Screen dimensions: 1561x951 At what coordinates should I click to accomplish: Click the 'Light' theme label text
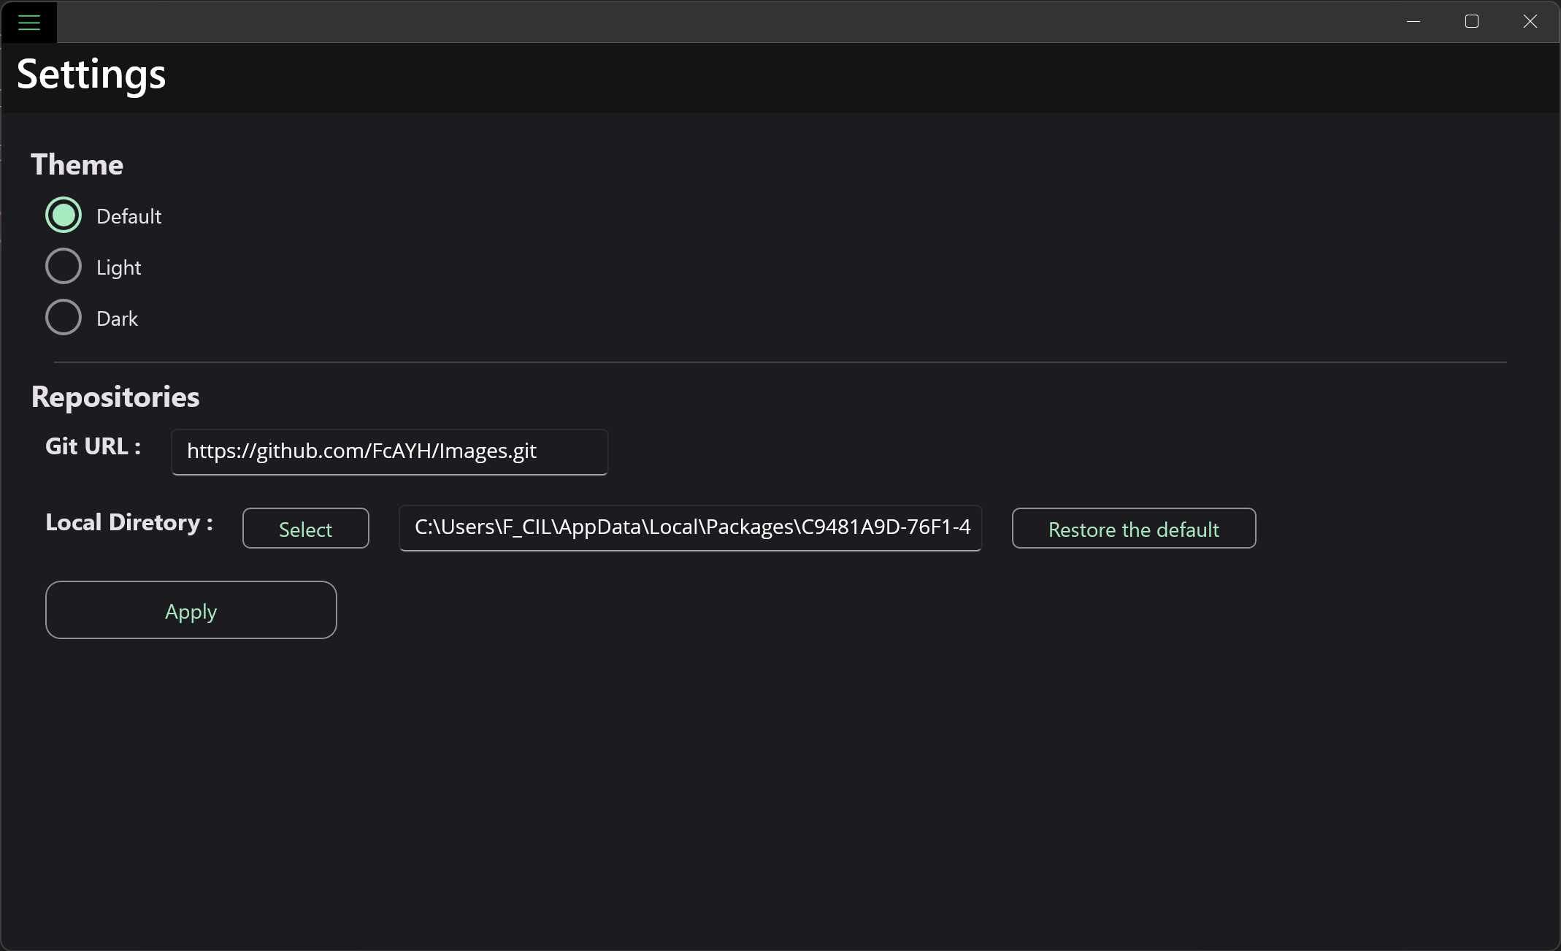click(x=118, y=268)
